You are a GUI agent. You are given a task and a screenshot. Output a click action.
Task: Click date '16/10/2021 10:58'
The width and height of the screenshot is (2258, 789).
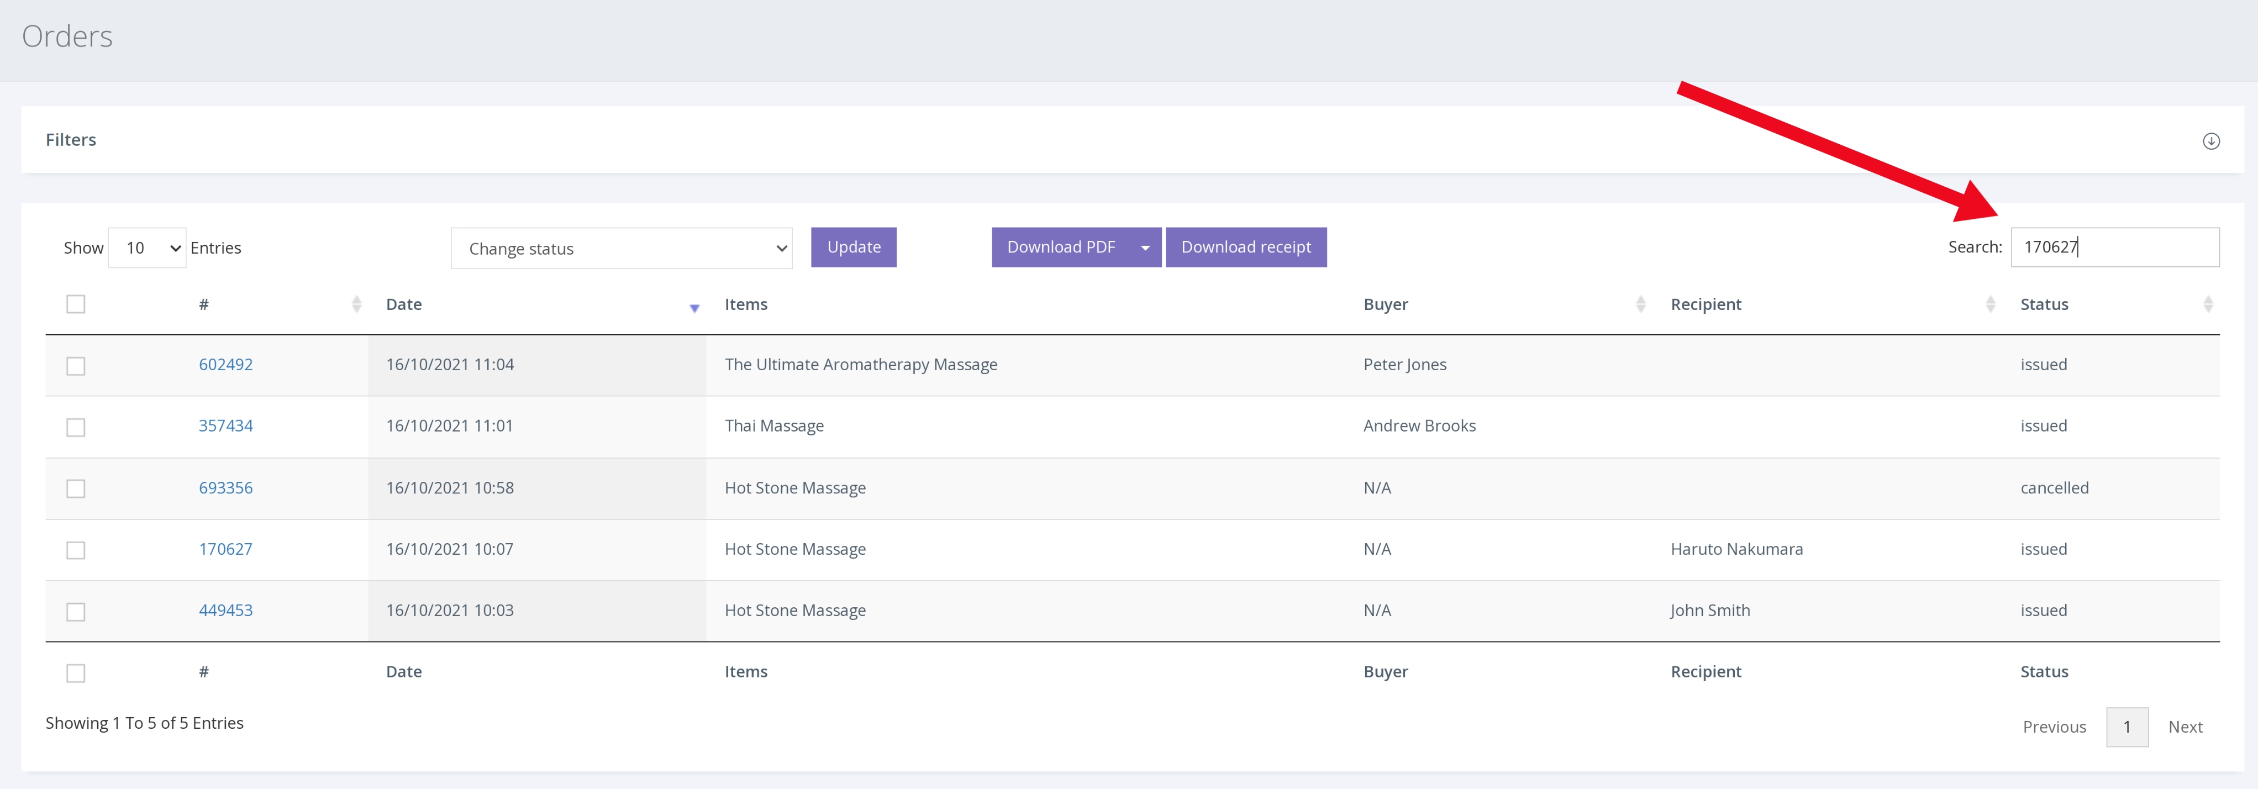450,487
